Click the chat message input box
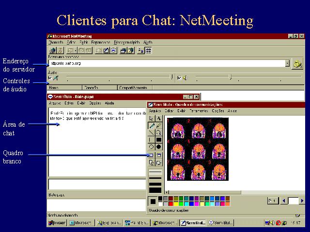This screenshot has height=232, width=310. click(97, 185)
